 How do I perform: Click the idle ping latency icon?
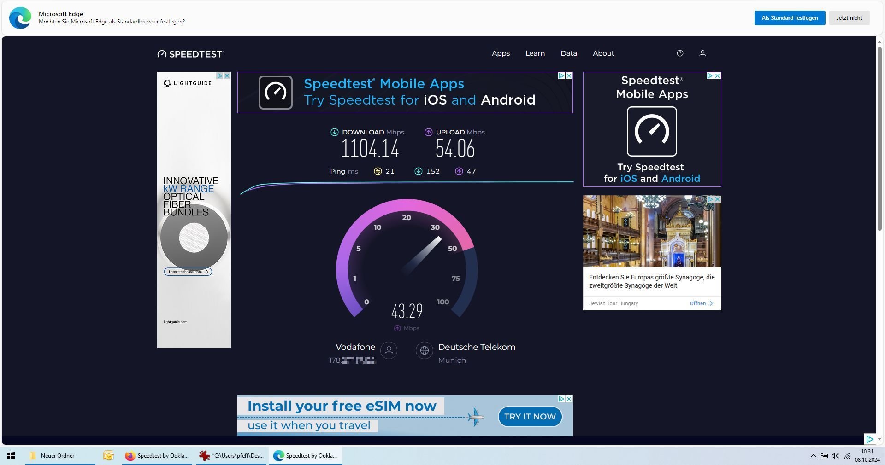(378, 171)
